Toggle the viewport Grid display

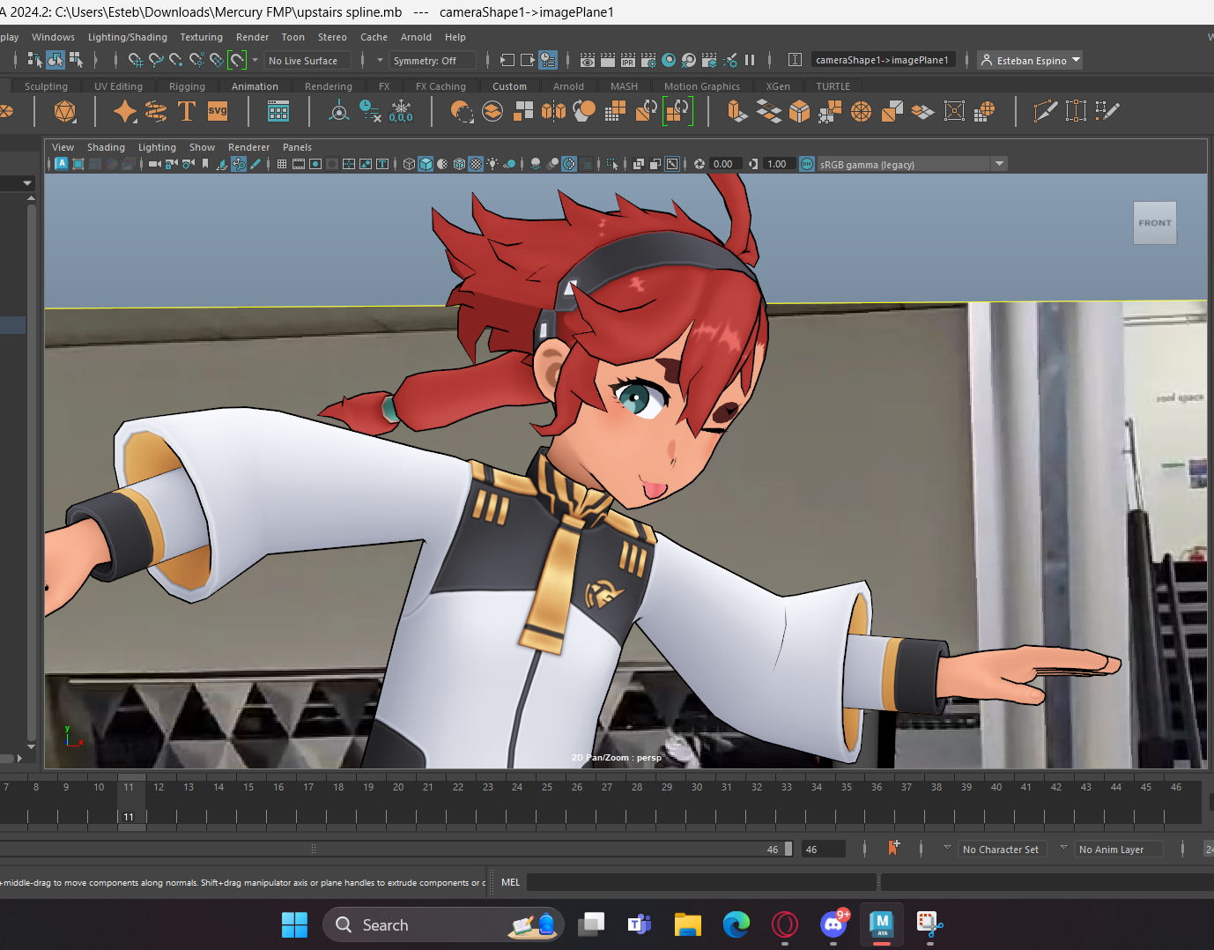pyautogui.click(x=282, y=164)
